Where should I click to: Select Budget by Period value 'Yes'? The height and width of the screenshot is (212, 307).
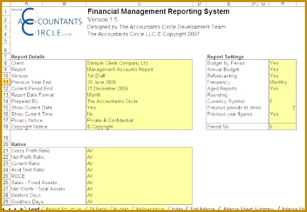(x=283, y=63)
